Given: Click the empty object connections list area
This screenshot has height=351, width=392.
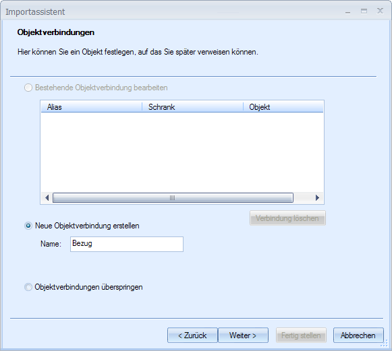Looking at the screenshot, I should (182, 152).
